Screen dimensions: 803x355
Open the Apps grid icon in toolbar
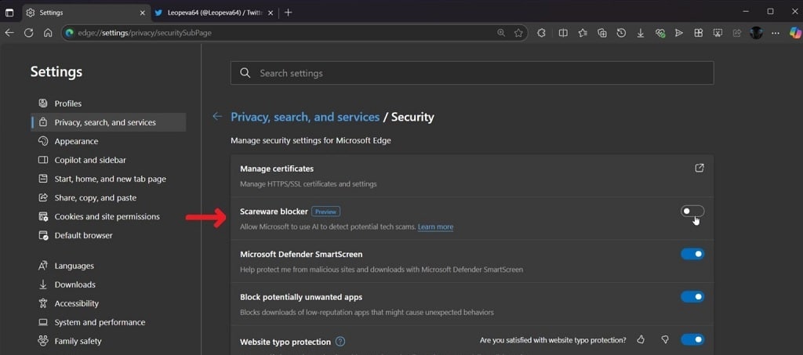tap(698, 33)
